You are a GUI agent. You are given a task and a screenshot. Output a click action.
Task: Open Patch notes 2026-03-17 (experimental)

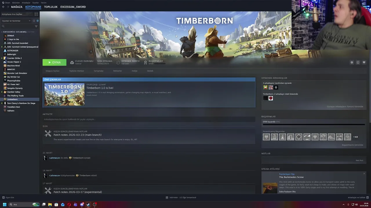(x=78, y=192)
